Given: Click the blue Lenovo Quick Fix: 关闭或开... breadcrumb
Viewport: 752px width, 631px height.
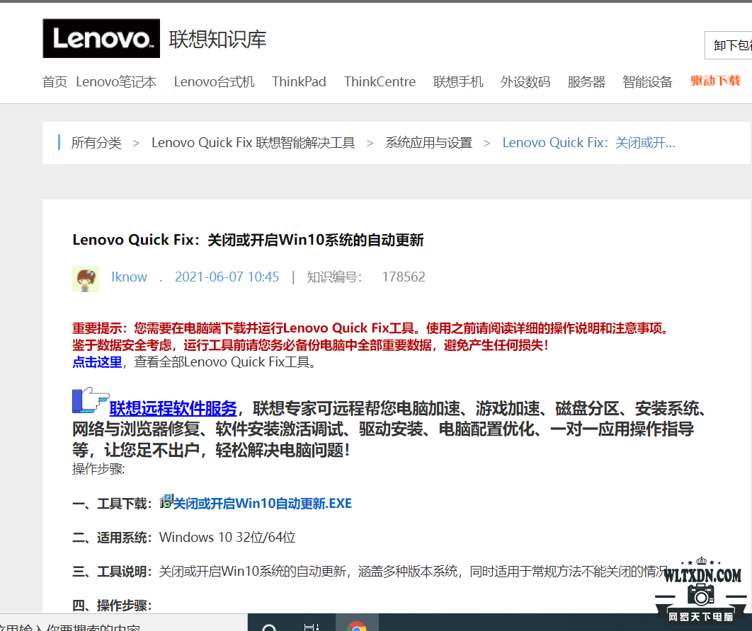Looking at the screenshot, I should (588, 143).
